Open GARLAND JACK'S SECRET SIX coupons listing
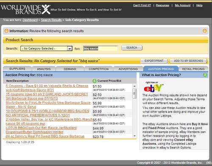 pos(47,96)
